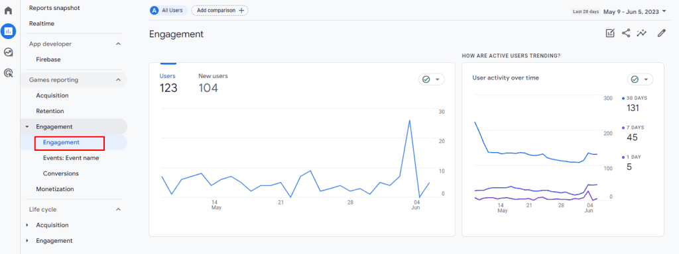Screen dimensions: 679x254
Task: Select the highlighted Engagement sub-item
Action: [x=61, y=143]
